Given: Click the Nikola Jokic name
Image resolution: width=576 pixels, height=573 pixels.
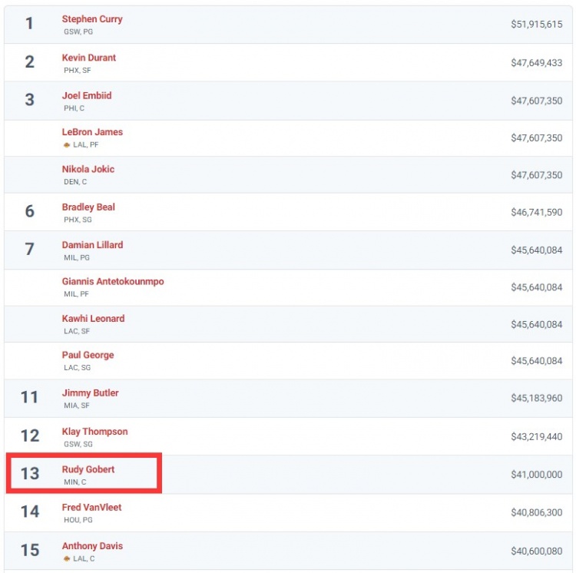Looking at the screenshot, I should 88,169.
